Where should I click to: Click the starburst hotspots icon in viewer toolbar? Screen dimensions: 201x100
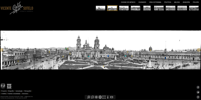pos(96,97)
